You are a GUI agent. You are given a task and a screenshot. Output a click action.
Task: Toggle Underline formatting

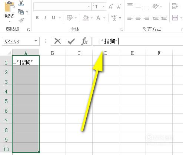pos(53,18)
